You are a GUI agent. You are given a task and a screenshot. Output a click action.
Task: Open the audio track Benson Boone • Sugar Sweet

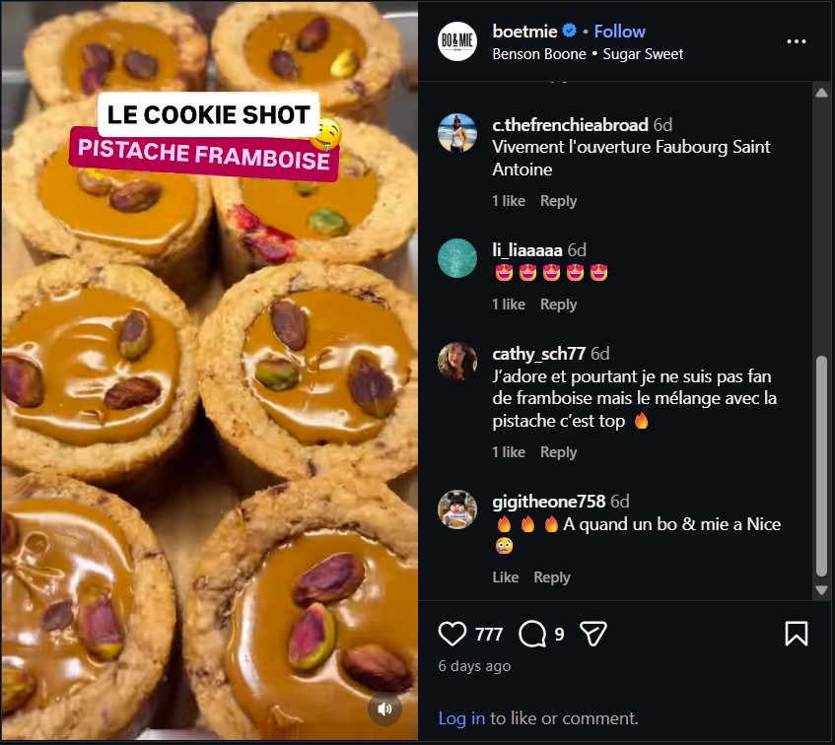coord(573,54)
